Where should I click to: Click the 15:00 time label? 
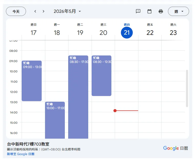14,123
